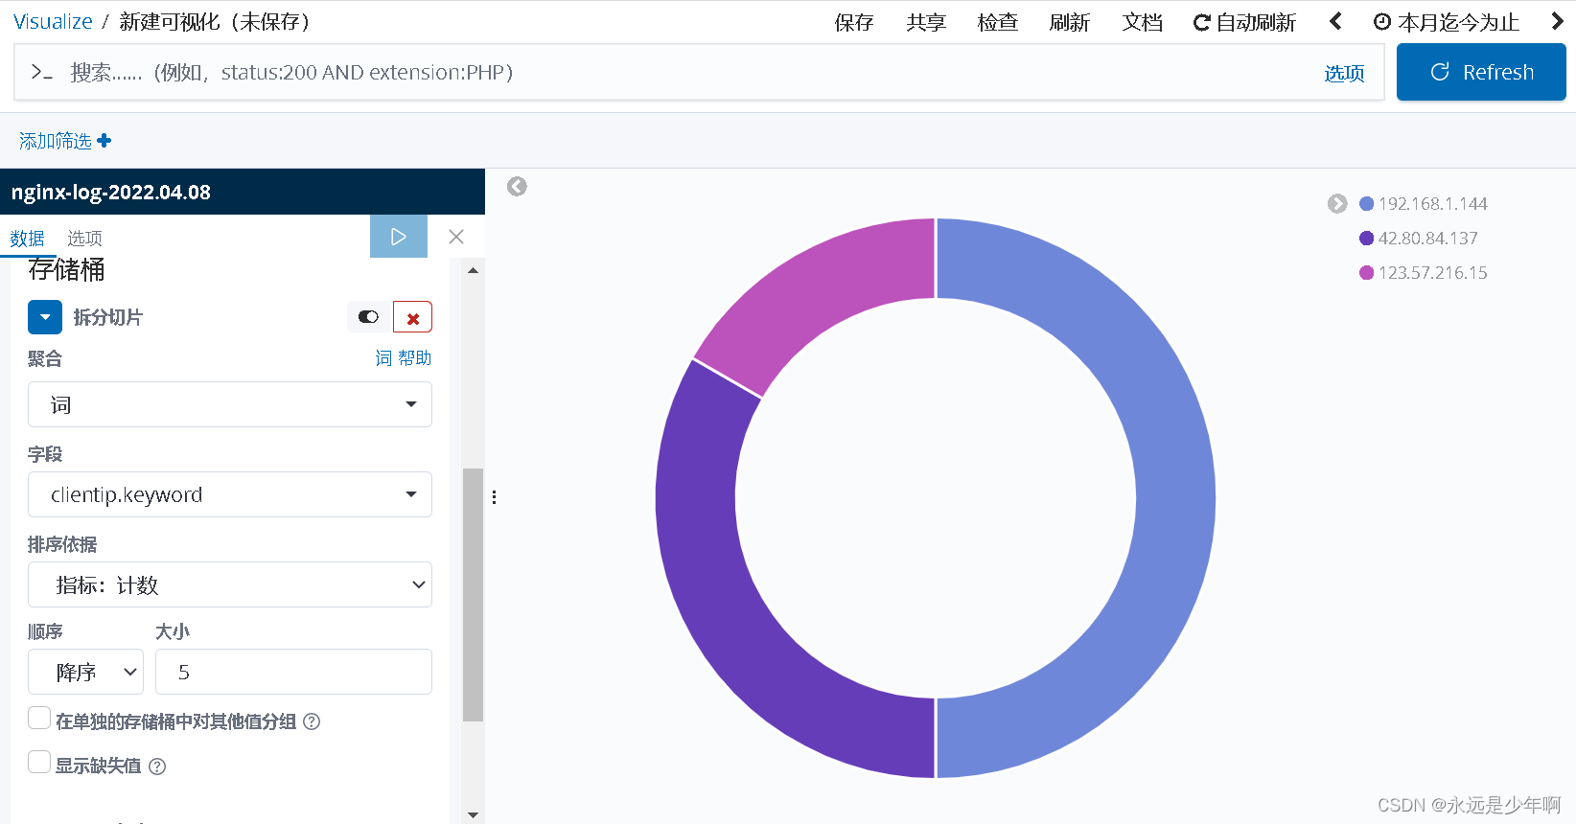Click the add filter plus icon
Screen dimensions: 1576x824
(x=104, y=141)
